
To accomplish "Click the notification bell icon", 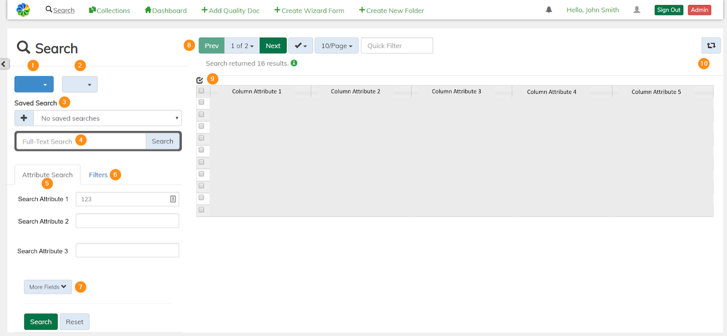I will [x=549, y=10].
